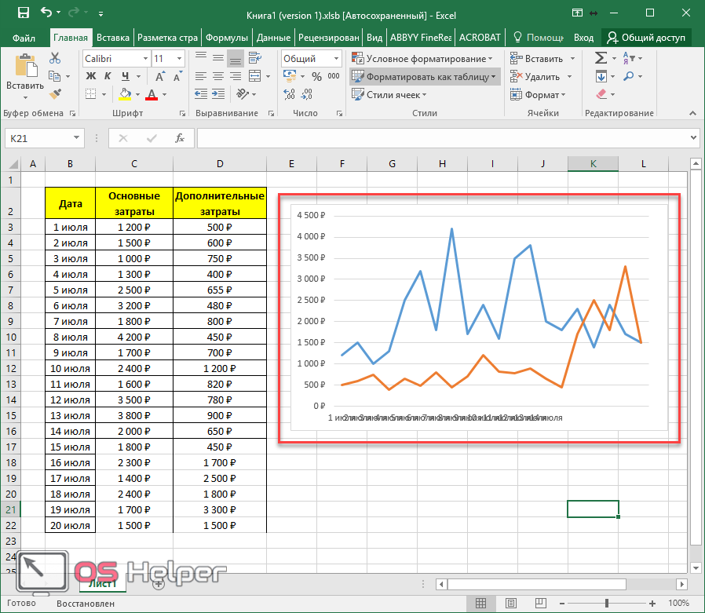
Task: Click the AutoSum sigma icon
Action: pos(601,58)
